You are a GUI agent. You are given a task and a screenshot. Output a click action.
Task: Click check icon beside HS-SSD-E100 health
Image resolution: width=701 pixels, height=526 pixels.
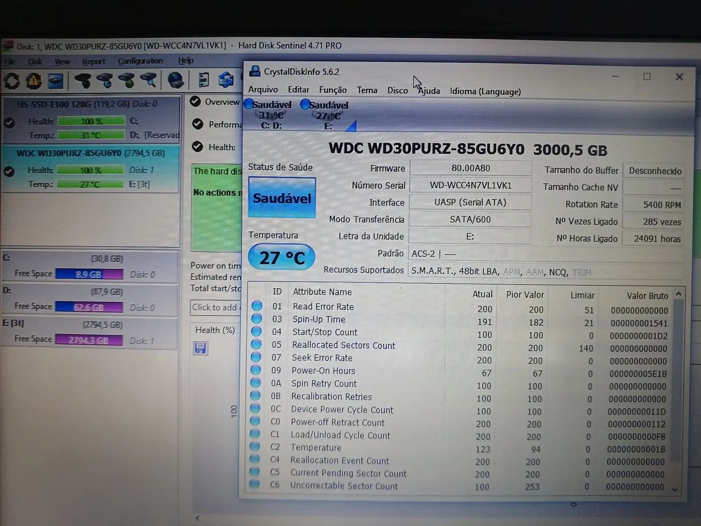tap(9, 122)
